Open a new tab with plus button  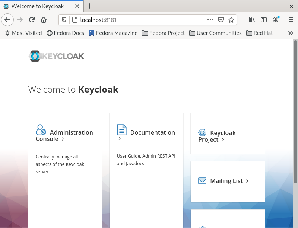90,6
